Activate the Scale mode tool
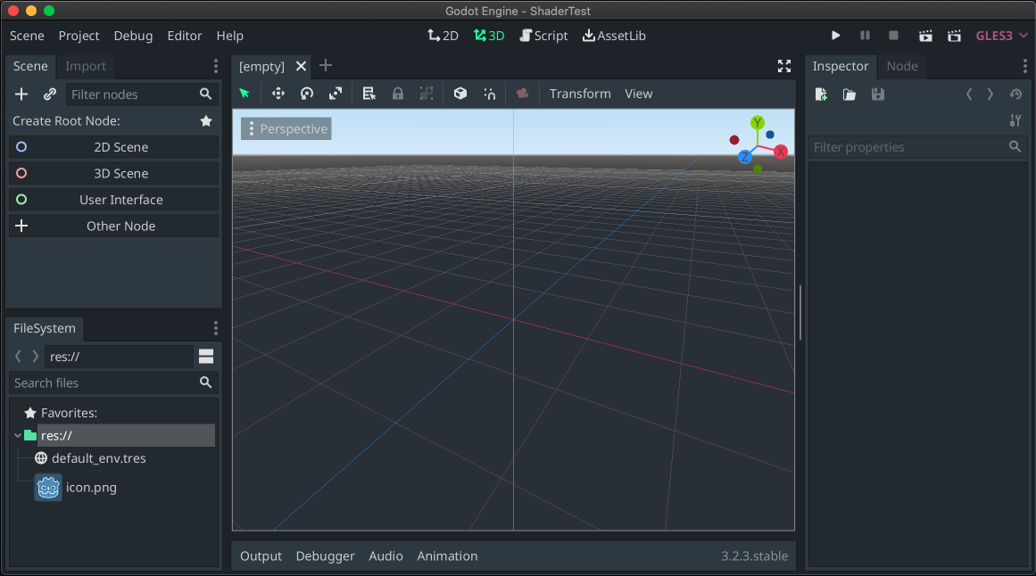This screenshot has height=576, width=1036. (x=336, y=94)
